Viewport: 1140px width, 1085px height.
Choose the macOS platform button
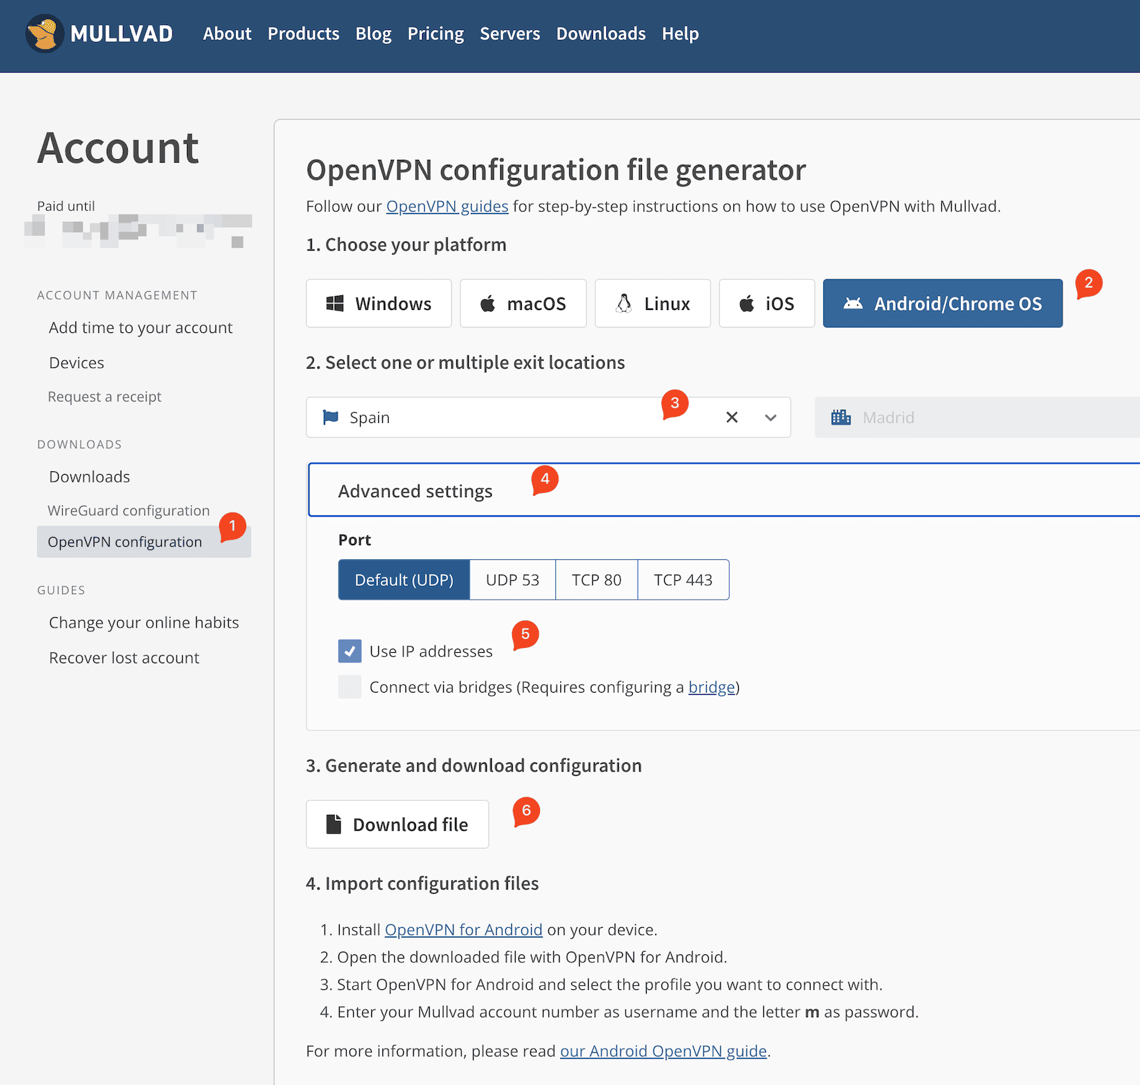coord(523,304)
